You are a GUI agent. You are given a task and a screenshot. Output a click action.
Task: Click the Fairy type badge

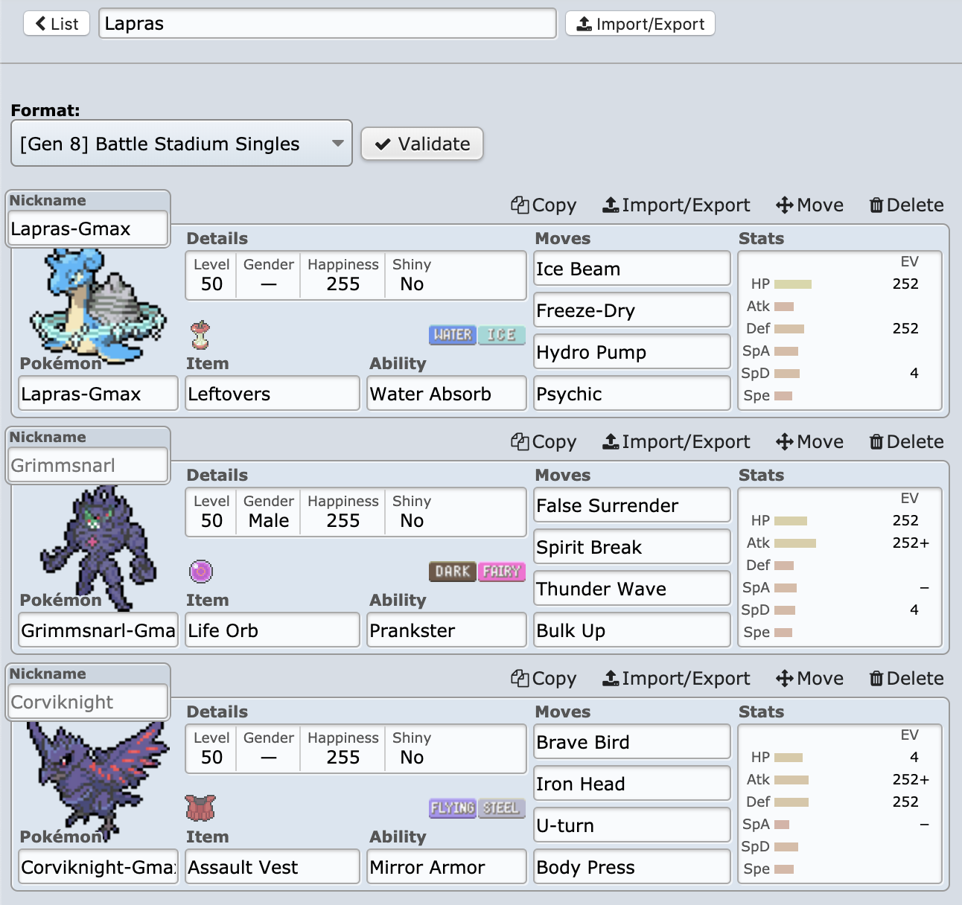point(501,572)
